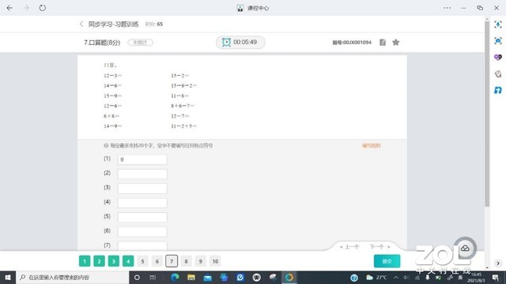Image resolution: width=506 pixels, height=284 pixels.
Task: Launch Microsoft Edge from taskbar
Action: click(175, 277)
